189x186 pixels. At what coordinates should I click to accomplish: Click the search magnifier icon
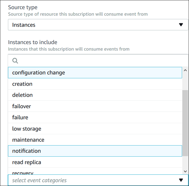pyautogui.click(x=15, y=61)
